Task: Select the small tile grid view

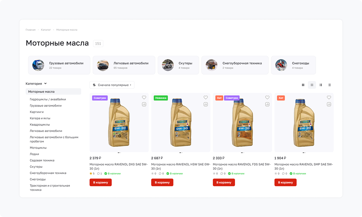Action: [312, 85]
